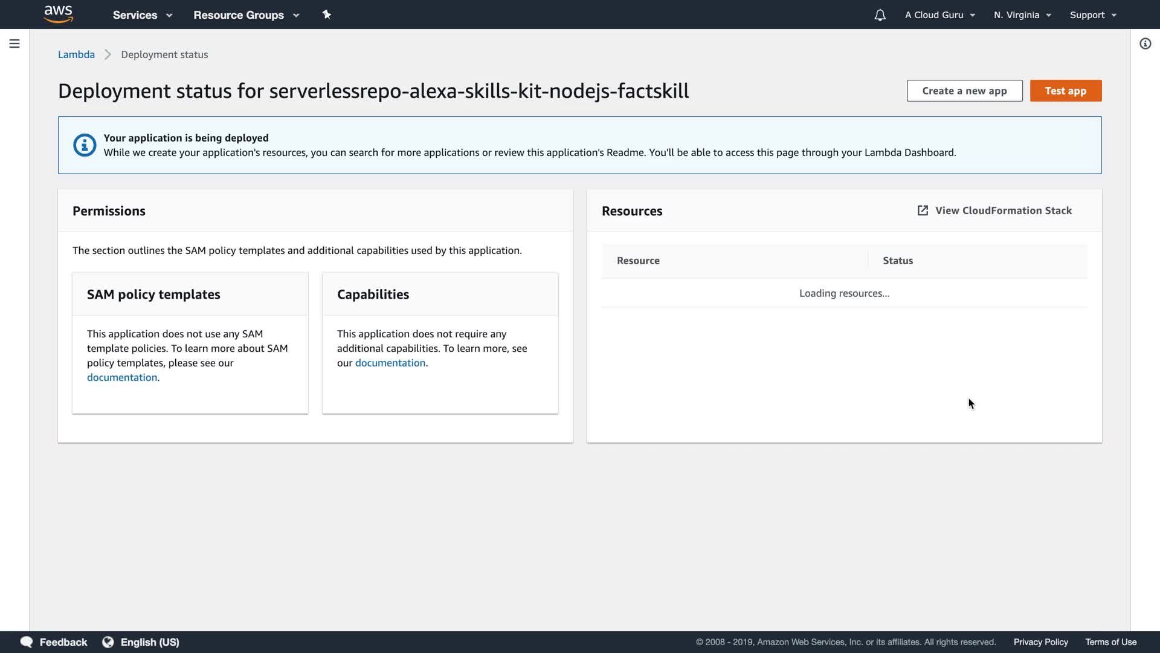Viewport: 1160px width, 653px height.
Task: Click the pushpin shortcut icon
Action: pos(327,15)
